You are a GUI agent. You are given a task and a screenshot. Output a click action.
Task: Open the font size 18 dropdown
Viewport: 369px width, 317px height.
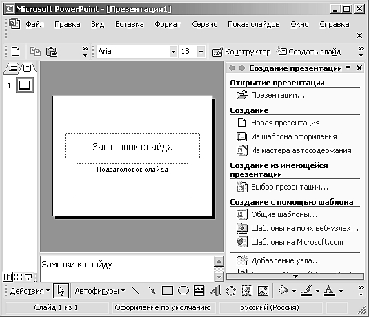tap(201, 52)
